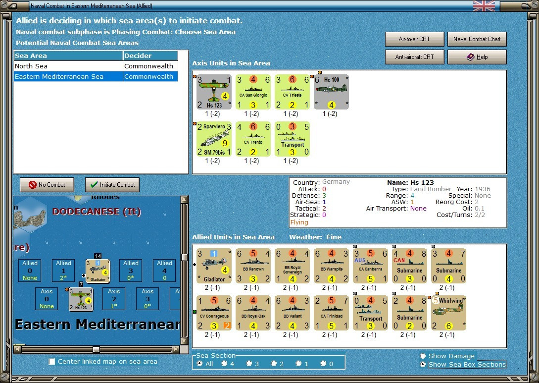Click the mini map scroll down arrow
The image size is (539, 383).
[x=184, y=341]
